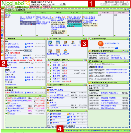Open the link icon in schedule panel header

tap(127, 10)
